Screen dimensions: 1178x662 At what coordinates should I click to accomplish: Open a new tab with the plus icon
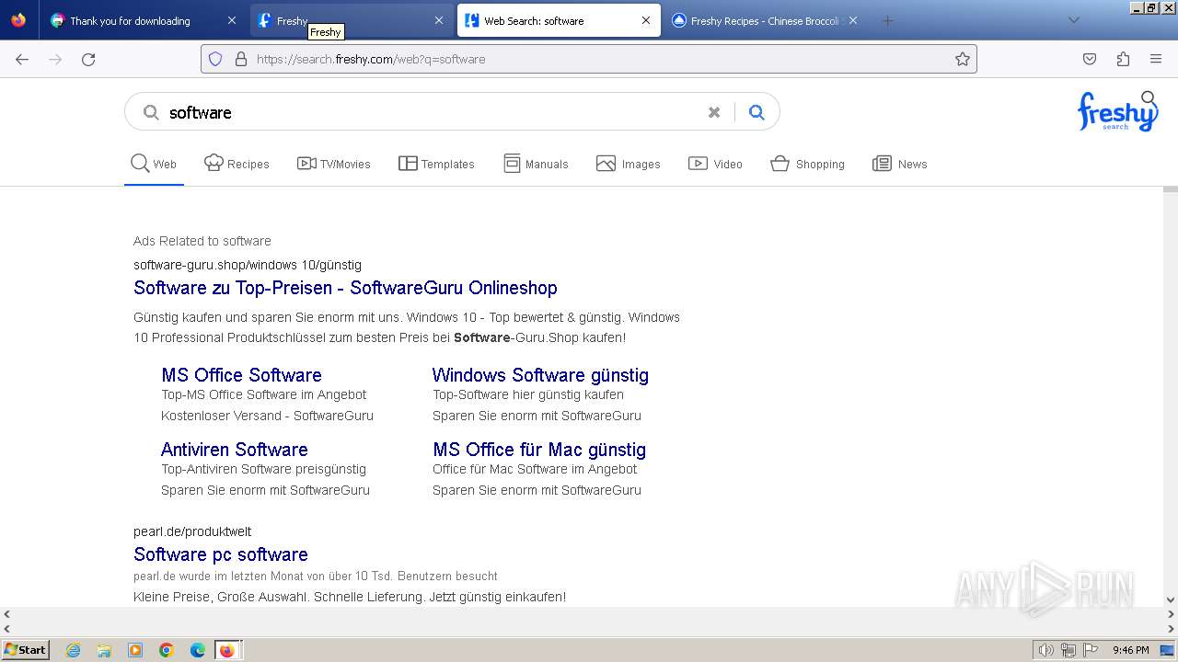point(887,20)
